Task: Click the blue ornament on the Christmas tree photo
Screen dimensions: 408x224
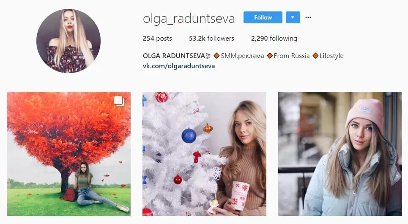Action: (189, 136)
